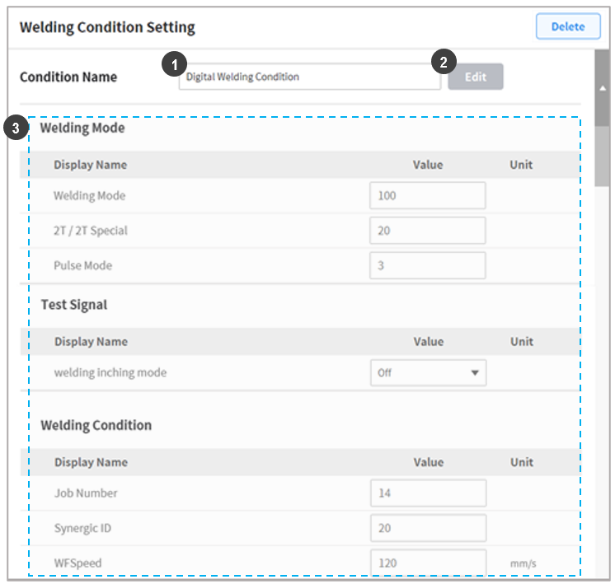This screenshot has height=584, width=615.
Task: Select the Synergic ID value box
Action: point(428,528)
